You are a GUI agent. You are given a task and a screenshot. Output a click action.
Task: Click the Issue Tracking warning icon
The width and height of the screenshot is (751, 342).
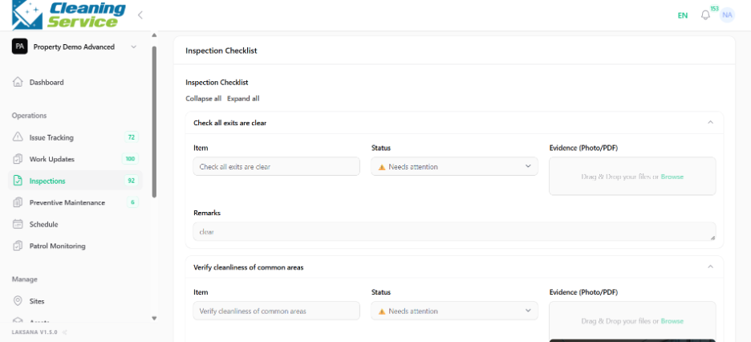[18, 137]
